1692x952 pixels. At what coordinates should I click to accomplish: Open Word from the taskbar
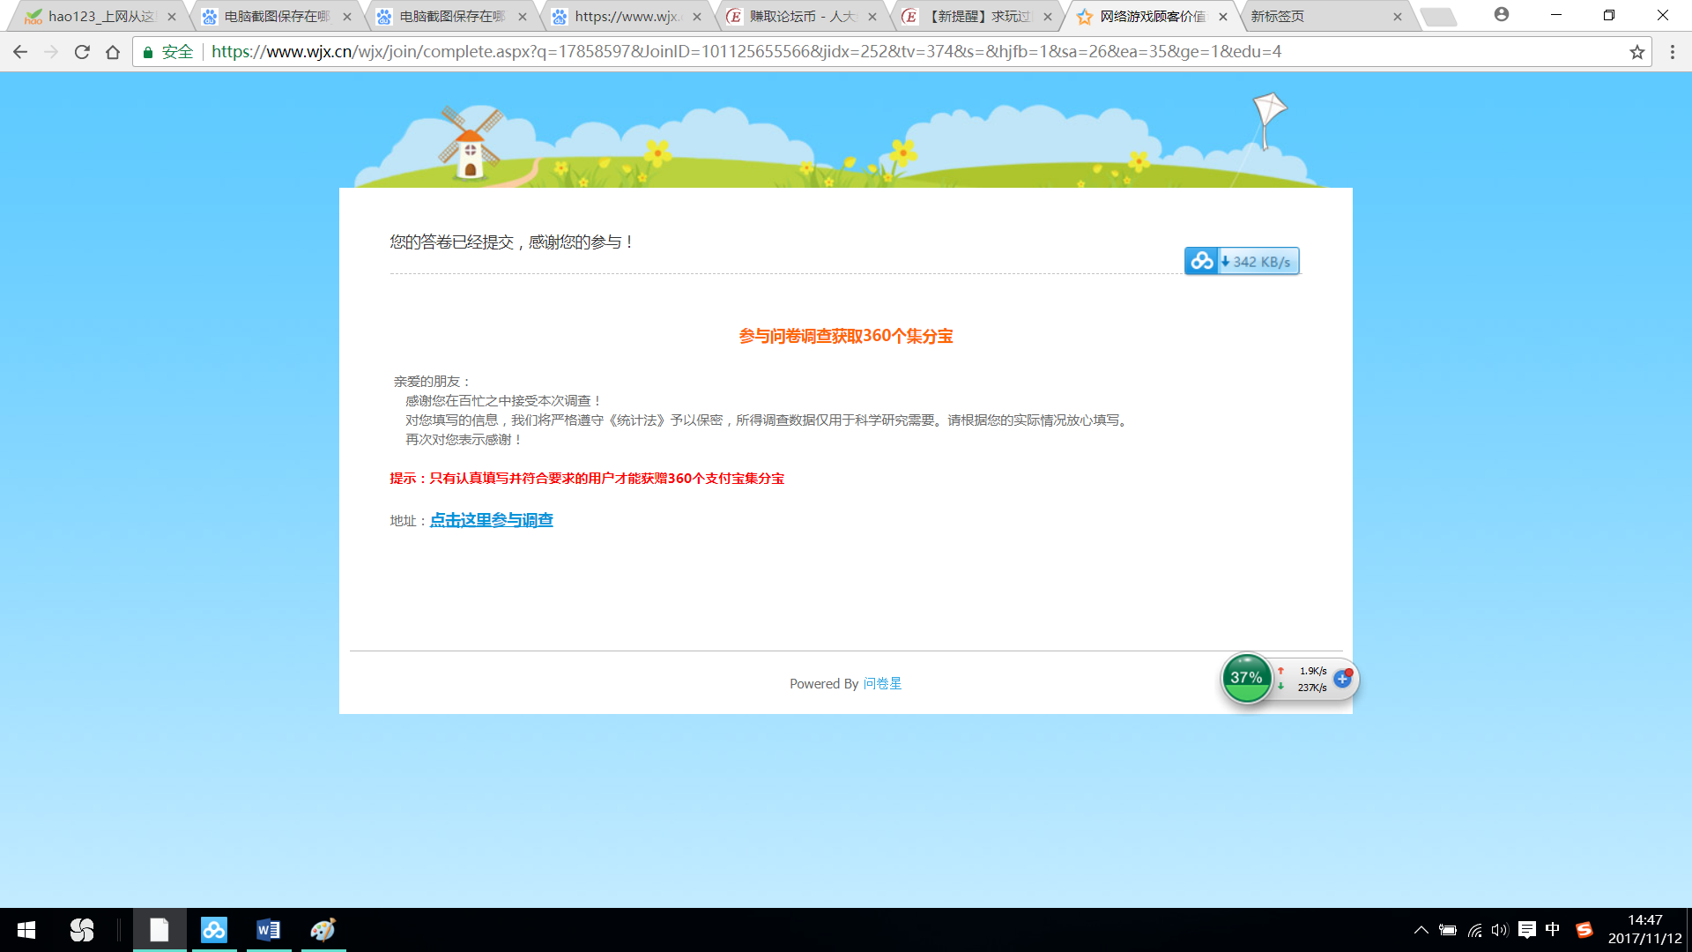(268, 930)
